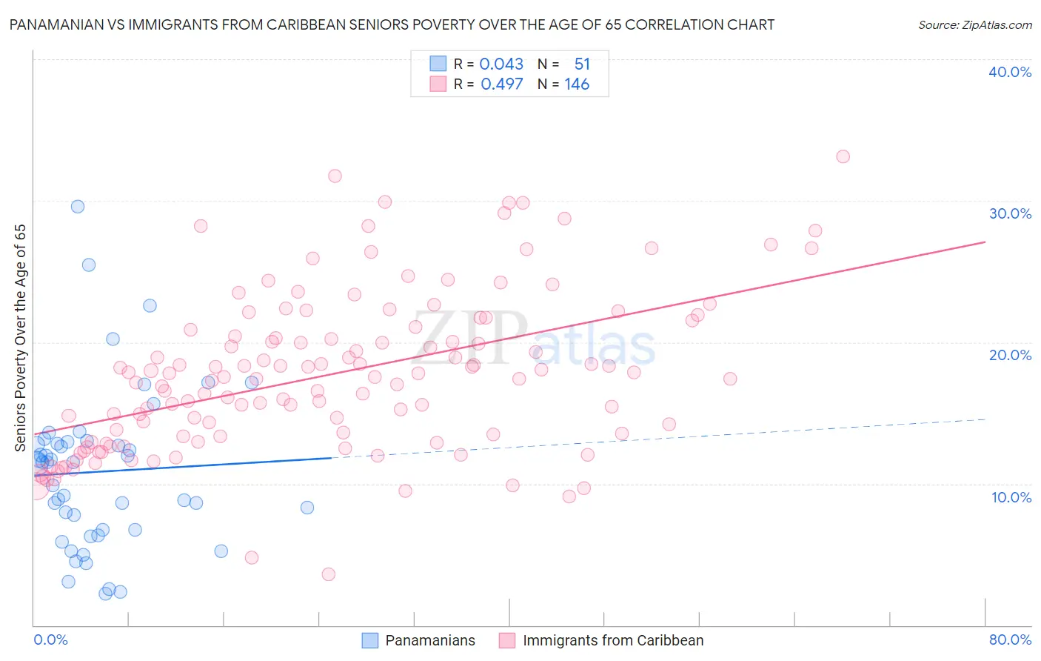The height and width of the screenshot is (661, 1041).
Task: Click the blue swatch beside R = 0.043
Action: pyautogui.click(x=438, y=64)
